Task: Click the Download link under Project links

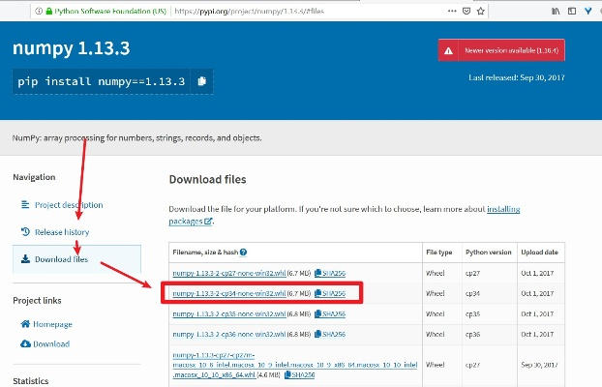Action: tap(51, 343)
